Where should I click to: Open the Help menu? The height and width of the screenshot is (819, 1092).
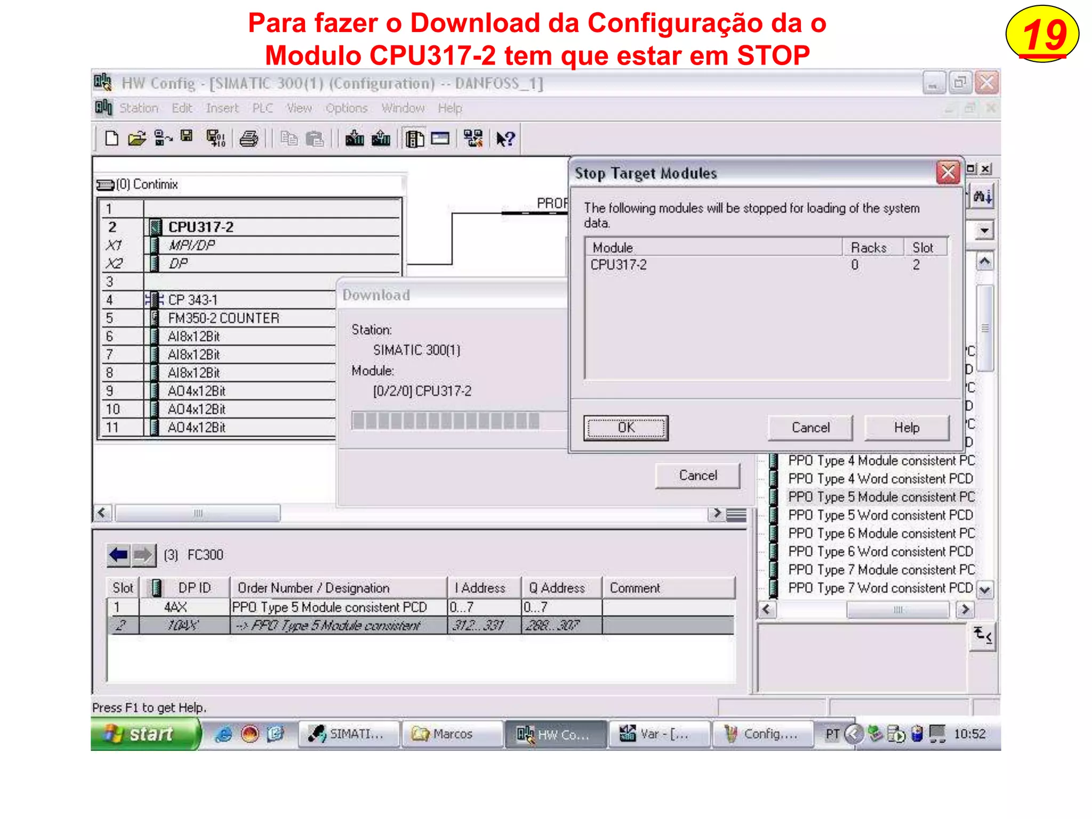pyautogui.click(x=450, y=108)
